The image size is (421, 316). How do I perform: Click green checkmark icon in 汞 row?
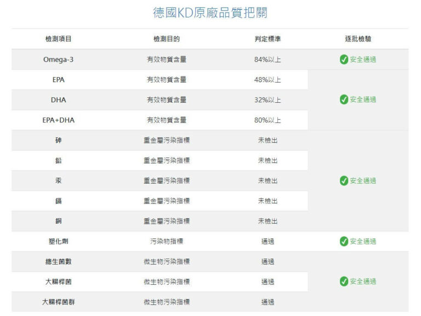[344, 181]
